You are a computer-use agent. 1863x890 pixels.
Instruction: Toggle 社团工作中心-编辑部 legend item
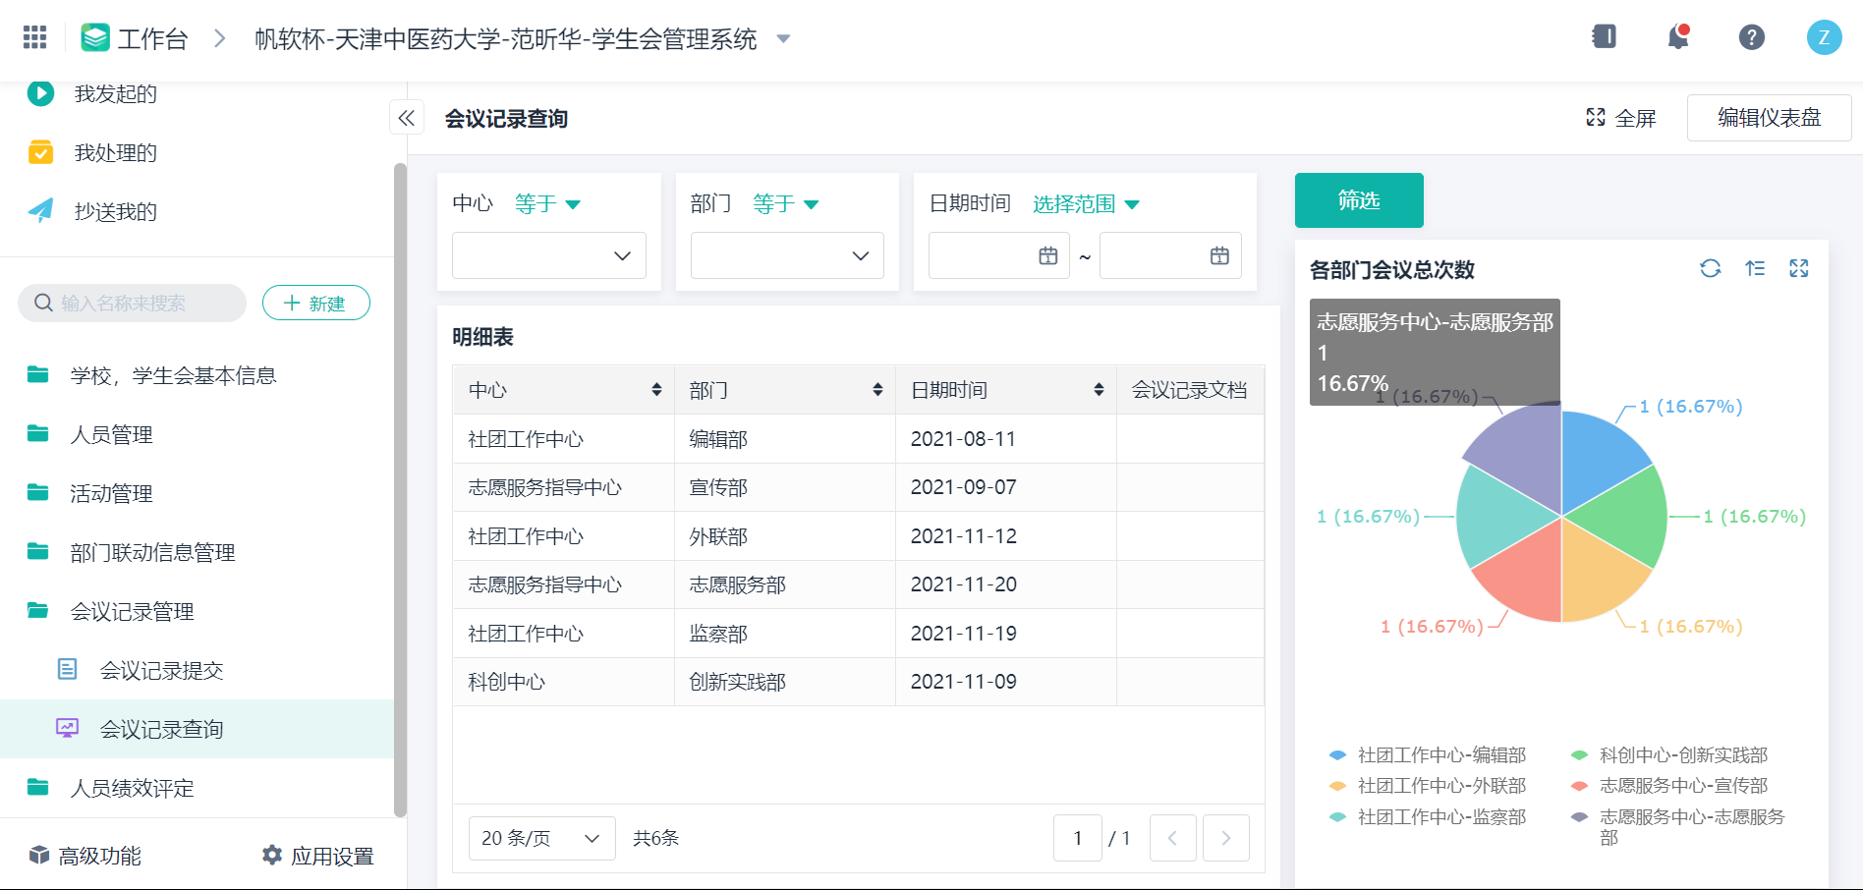coord(1428,755)
